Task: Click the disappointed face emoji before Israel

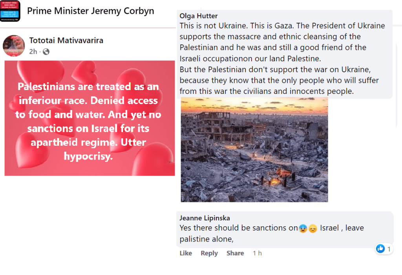Action: (312, 228)
